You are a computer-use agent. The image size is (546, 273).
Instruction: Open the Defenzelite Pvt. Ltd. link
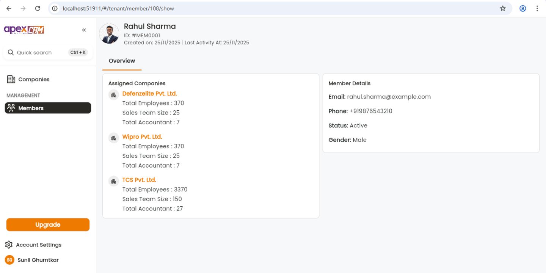149,94
